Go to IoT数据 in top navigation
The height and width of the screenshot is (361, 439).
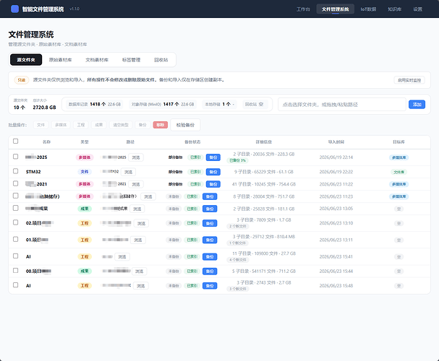tap(368, 9)
